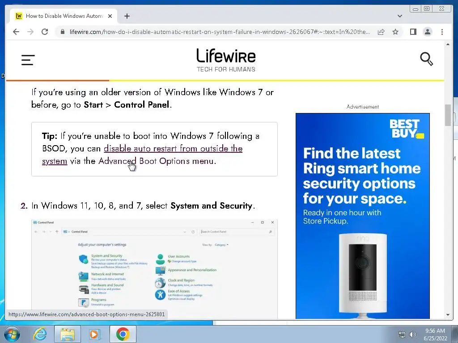Reload the Lifewire page
Viewport: 458px width, 343px height.
(x=45, y=32)
